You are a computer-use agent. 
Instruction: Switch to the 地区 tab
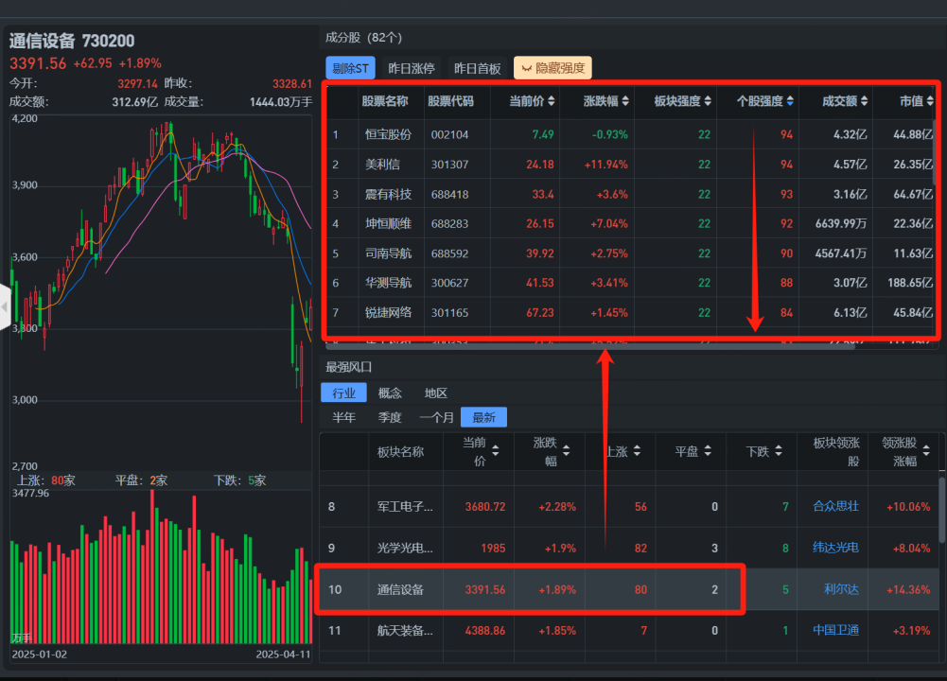435,393
